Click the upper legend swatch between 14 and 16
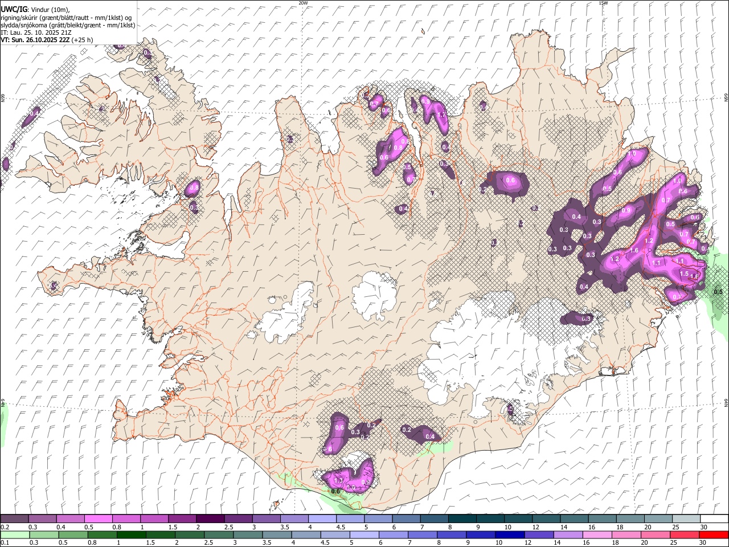Image resolution: width=729 pixels, height=547 pixels. click(574, 519)
